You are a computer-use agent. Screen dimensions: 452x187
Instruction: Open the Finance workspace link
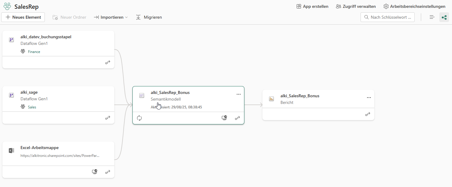34,52
